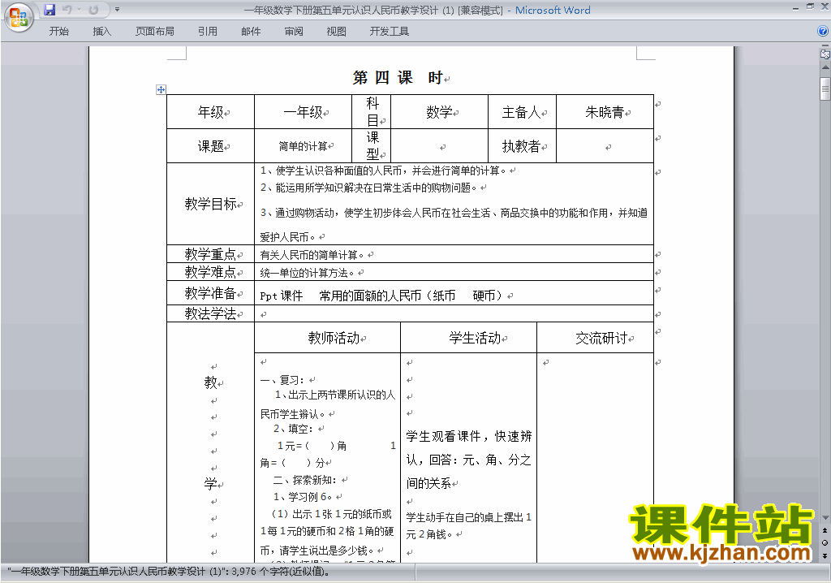Save document using the floppy disk icon

coord(50,10)
